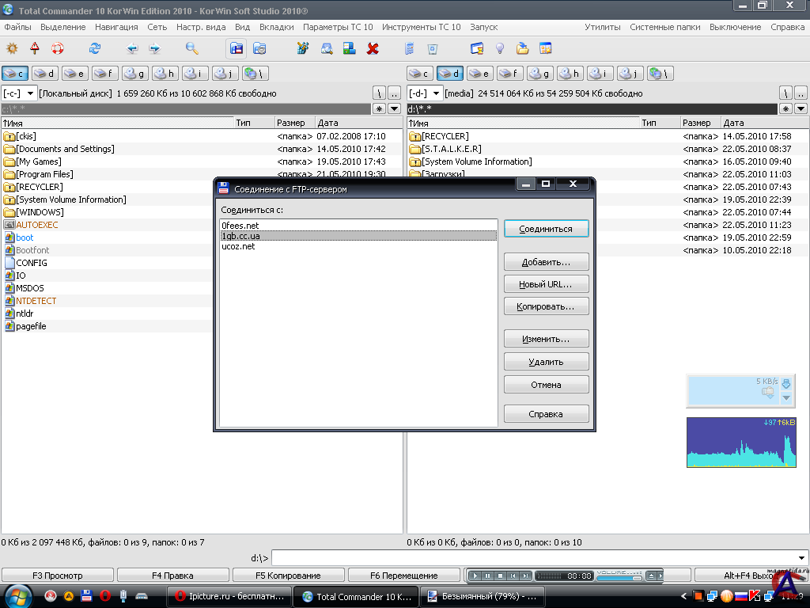Open the Сеть menu

click(x=157, y=27)
